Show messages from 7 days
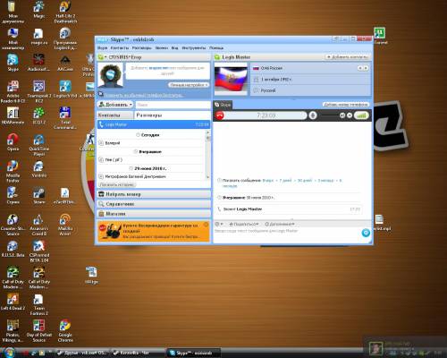The image size is (447, 358). [x=285, y=181]
